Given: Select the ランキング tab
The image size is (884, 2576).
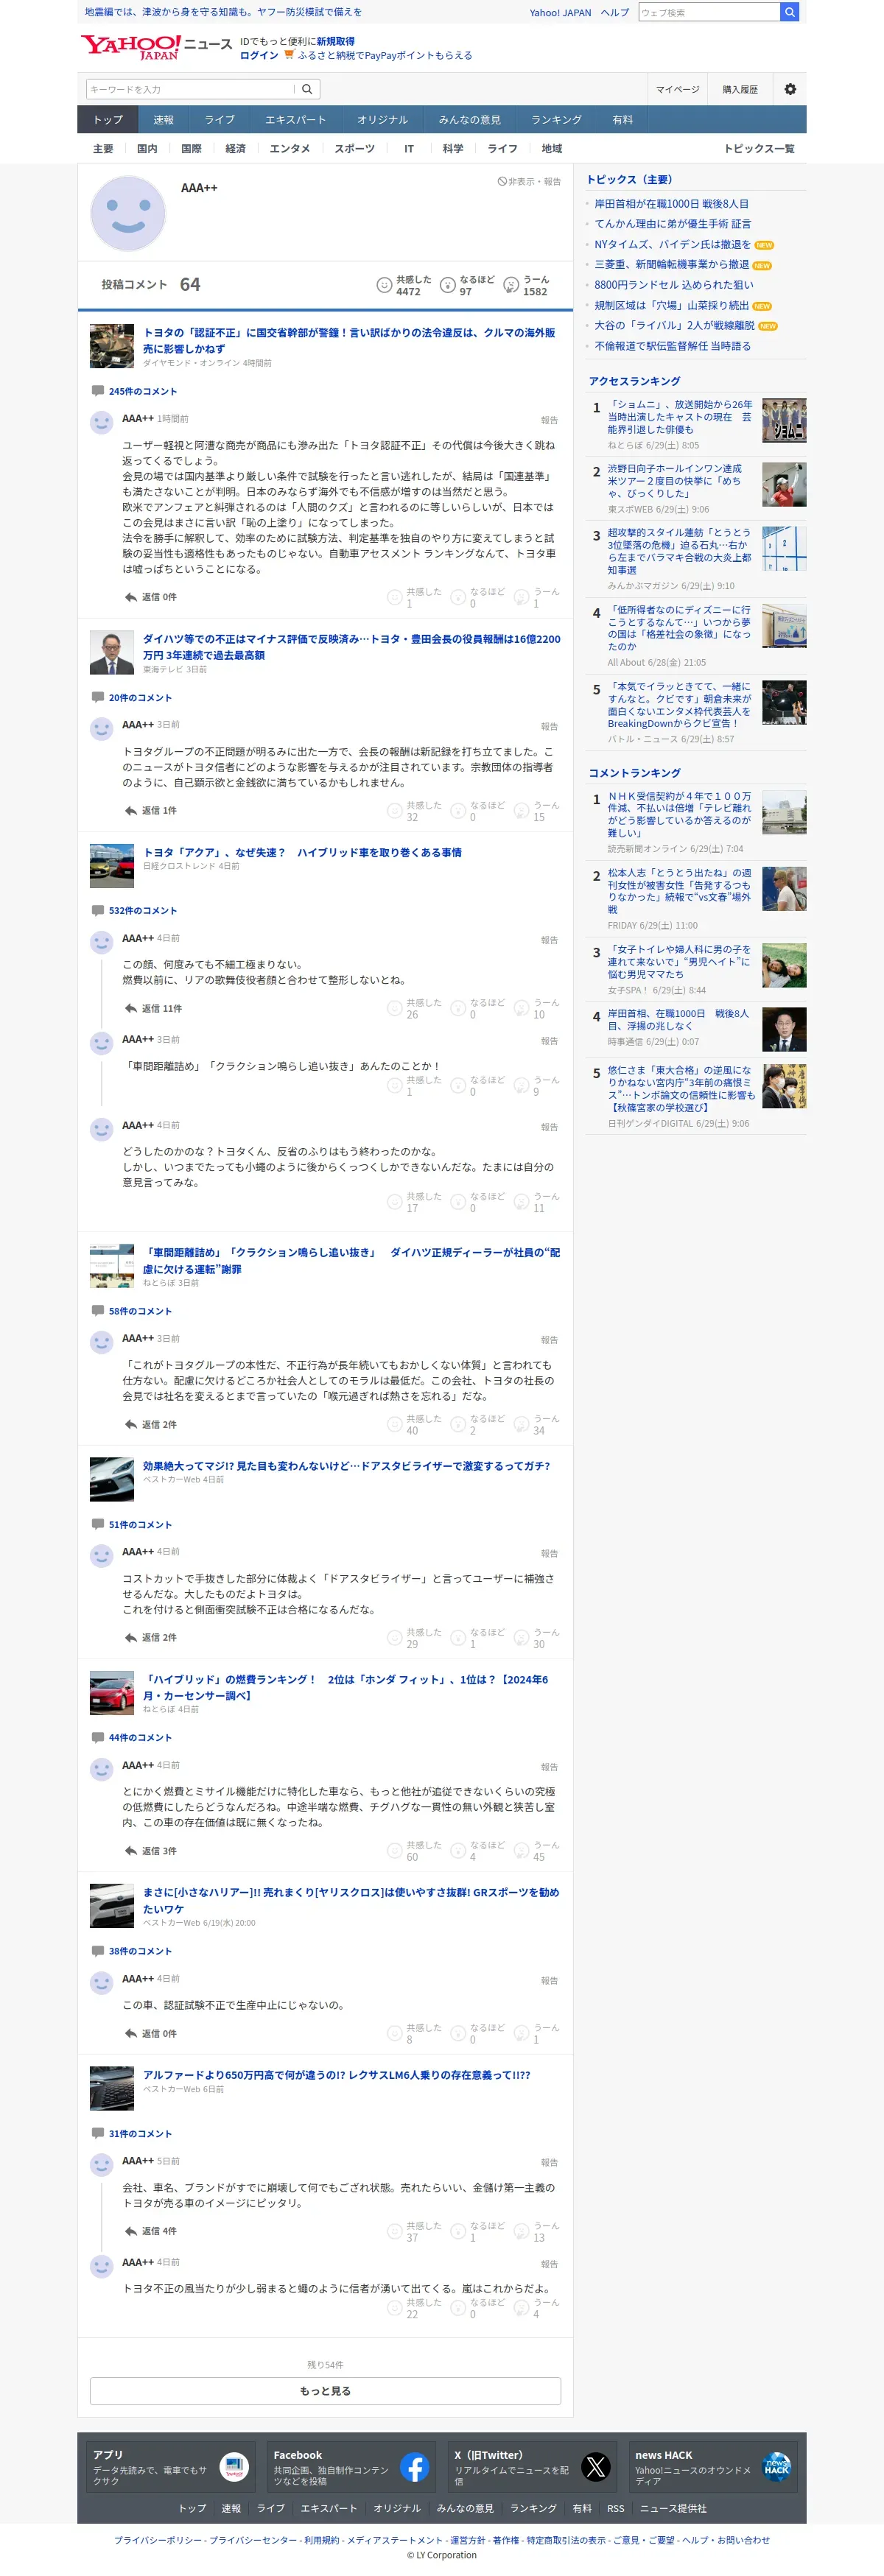Looking at the screenshot, I should coord(556,120).
